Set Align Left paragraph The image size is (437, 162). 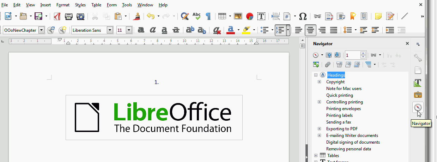coord(298,30)
